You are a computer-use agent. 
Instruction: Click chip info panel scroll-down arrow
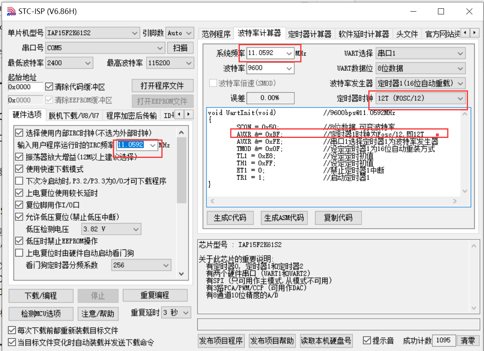click(x=474, y=308)
